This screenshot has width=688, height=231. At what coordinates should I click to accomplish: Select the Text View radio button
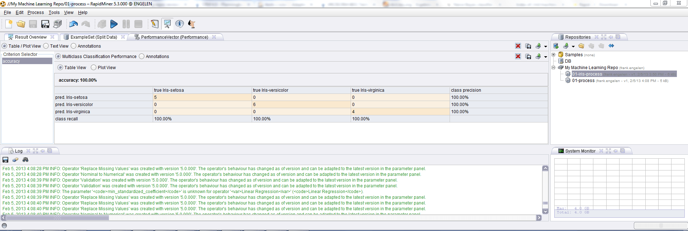point(46,46)
